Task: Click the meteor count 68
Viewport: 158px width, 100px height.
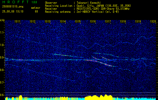Action: pyautogui.click(x=36, y=11)
